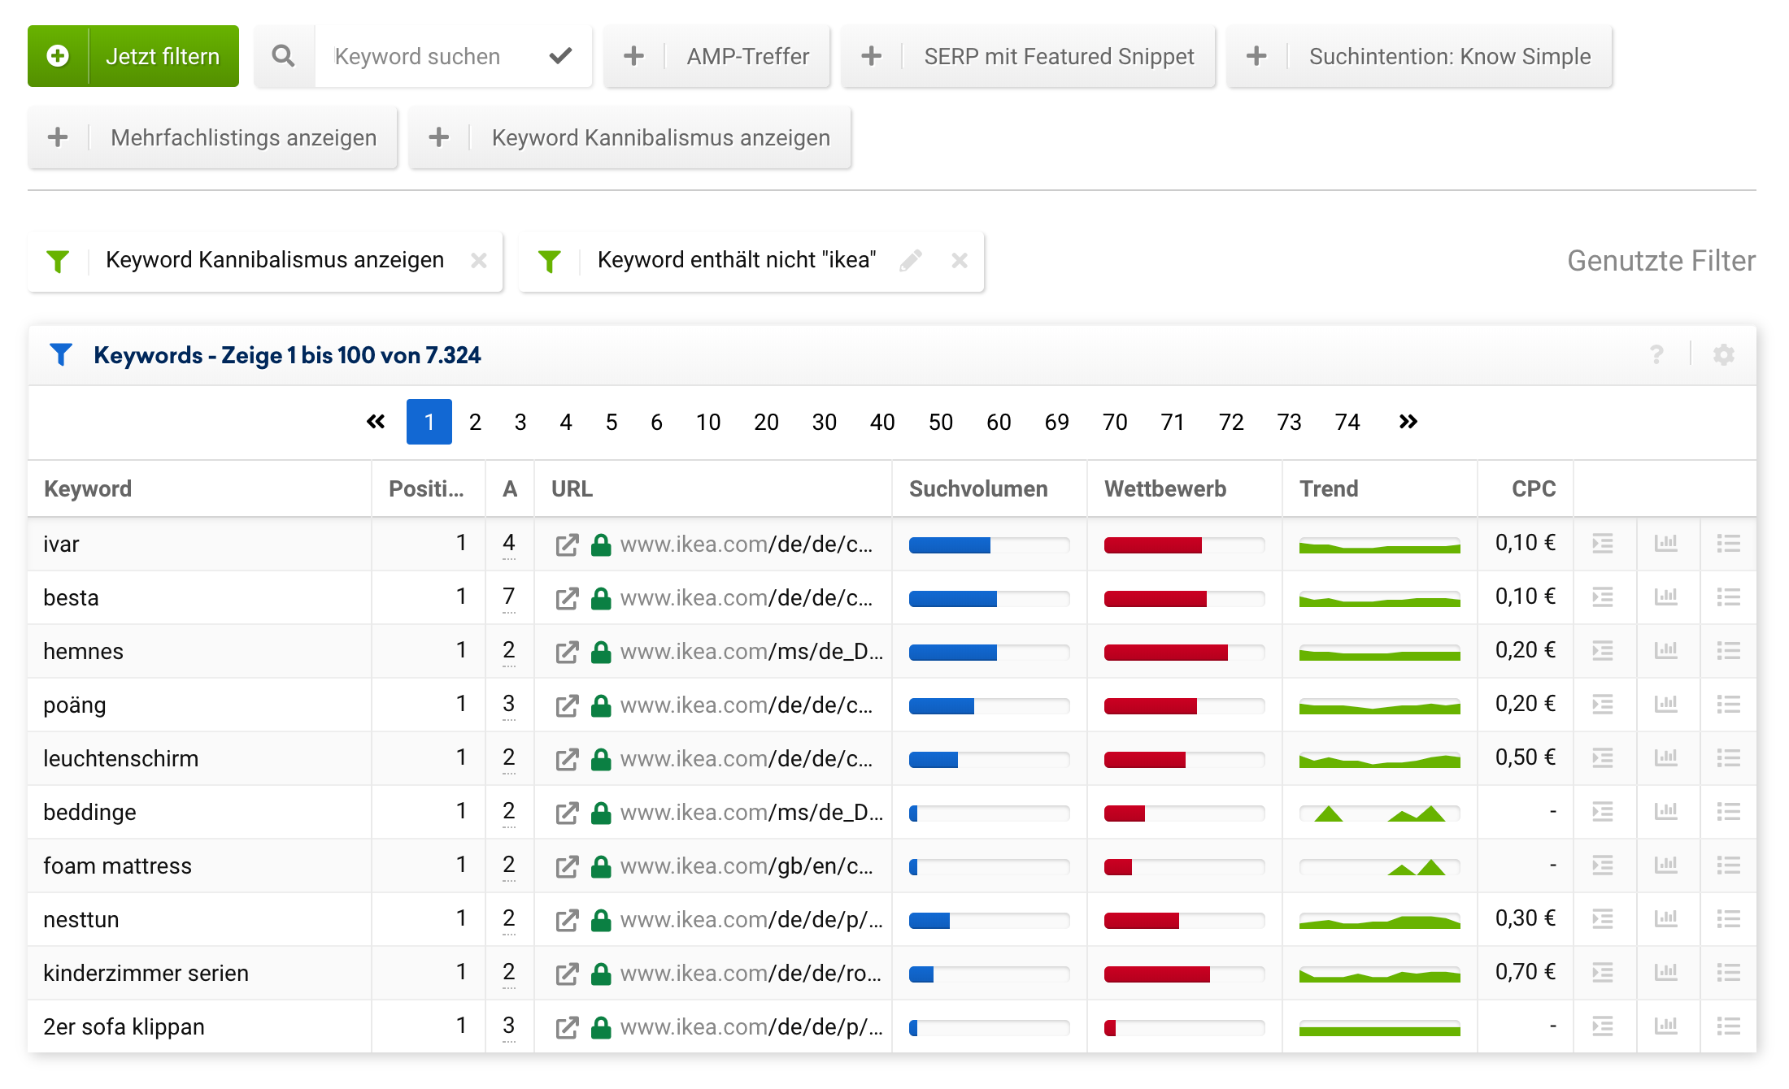
Task: Add the AMP-Treffer filter
Action: 716,56
